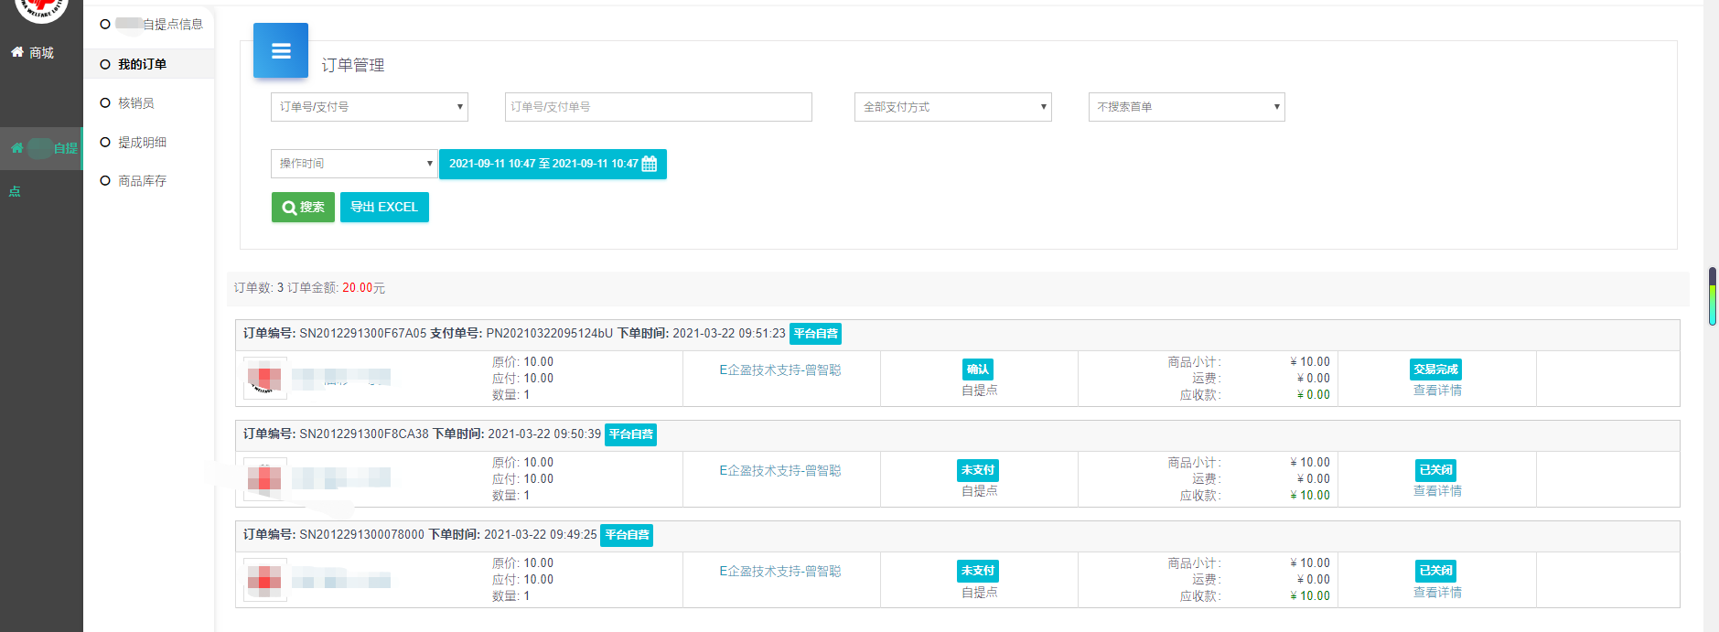Click the first order's product thumbnail
This screenshot has width=1719, height=632.
click(264, 378)
